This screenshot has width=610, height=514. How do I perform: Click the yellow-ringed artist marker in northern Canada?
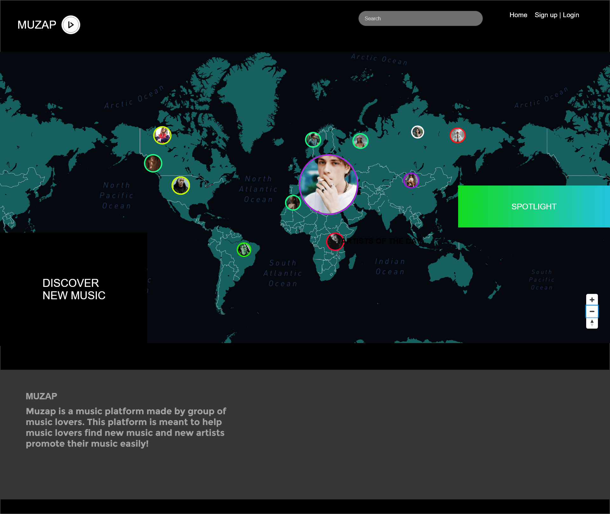pos(162,135)
